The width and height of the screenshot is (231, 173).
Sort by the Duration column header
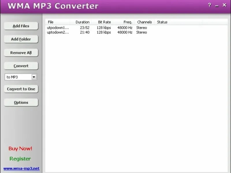click(81, 22)
